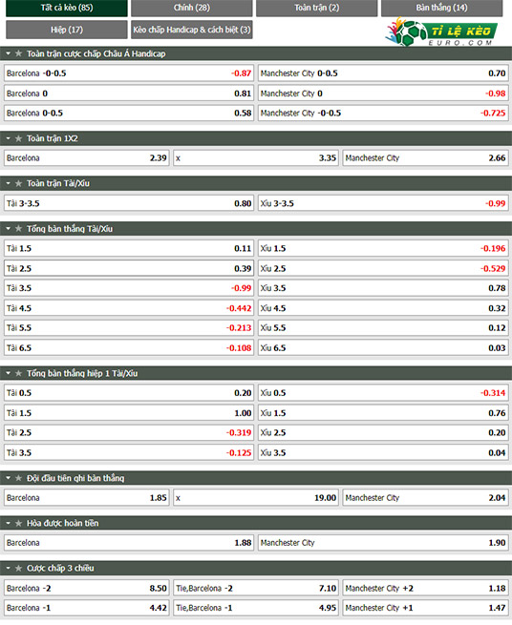Switch to the Bàn thắng (14) tab
The image size is (512, 625).
coord(441,8)
